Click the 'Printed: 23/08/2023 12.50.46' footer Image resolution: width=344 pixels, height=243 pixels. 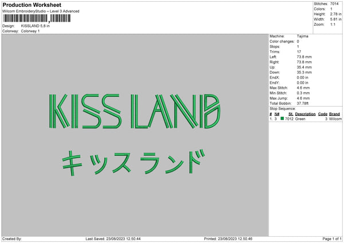tap(228, 239)
